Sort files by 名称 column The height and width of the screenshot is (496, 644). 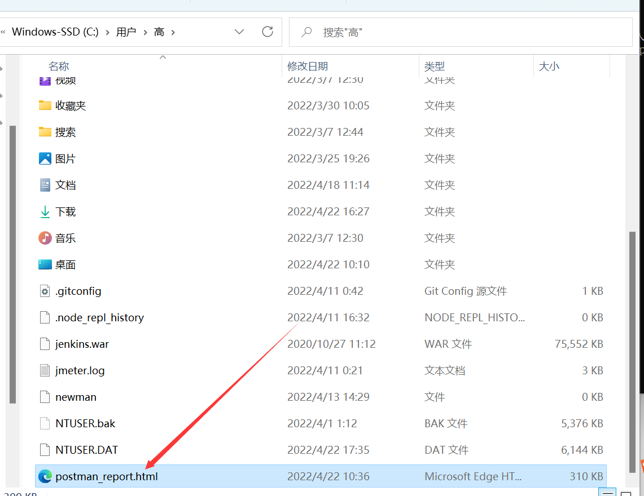pyautogui.click(x=58, y=66)
